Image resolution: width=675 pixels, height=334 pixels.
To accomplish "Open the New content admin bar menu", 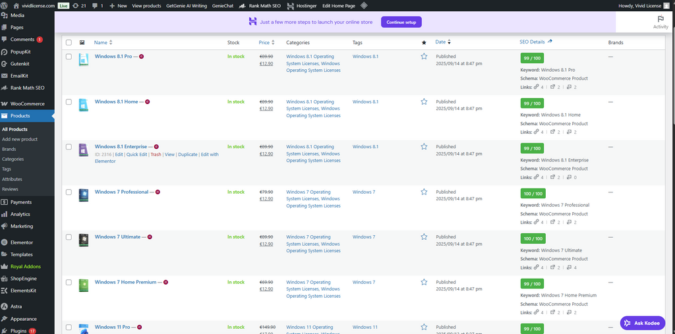I will pyautogui.click(x=119, y=6).
